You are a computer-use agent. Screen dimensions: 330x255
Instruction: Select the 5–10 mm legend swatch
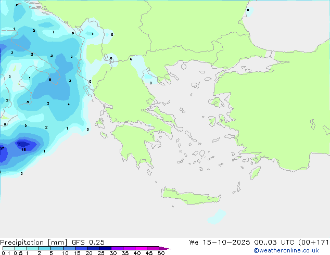[x=57, y=248]
